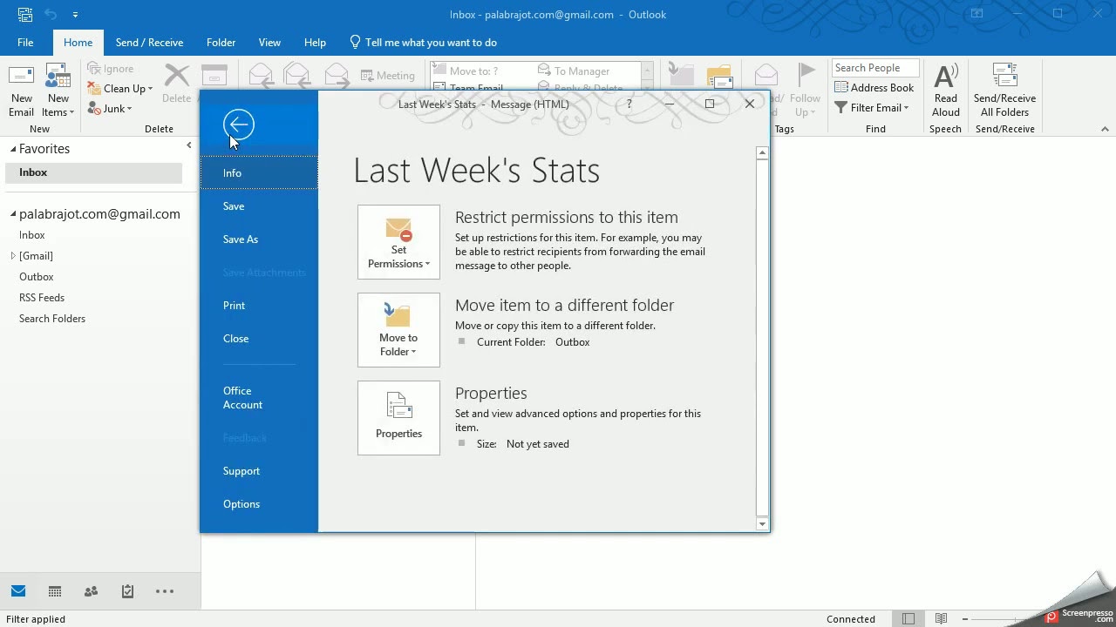Collapse the folder pane arrow

pyautogui.click(x=189, y=145)
